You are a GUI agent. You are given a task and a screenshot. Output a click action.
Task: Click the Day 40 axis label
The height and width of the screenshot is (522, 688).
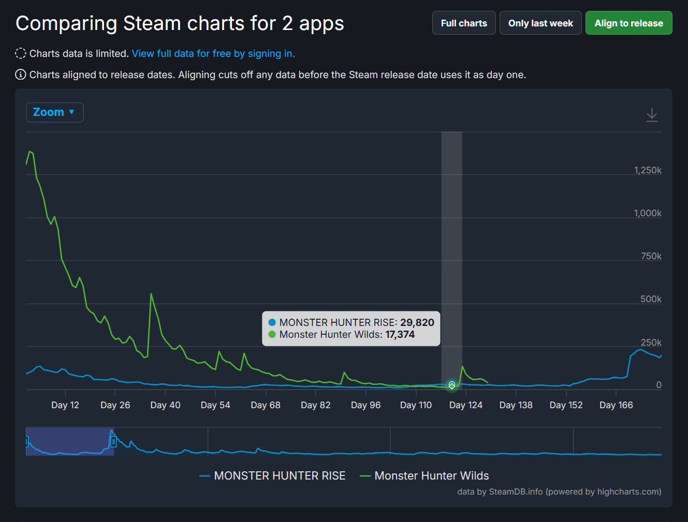coord(165,405)
